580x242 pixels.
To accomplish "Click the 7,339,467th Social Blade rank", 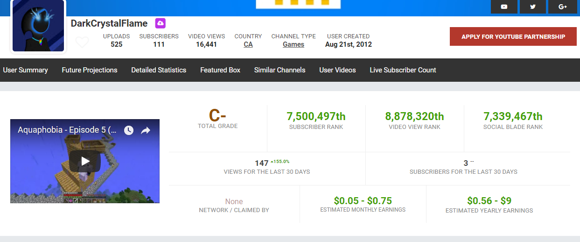I will point(513,116).
